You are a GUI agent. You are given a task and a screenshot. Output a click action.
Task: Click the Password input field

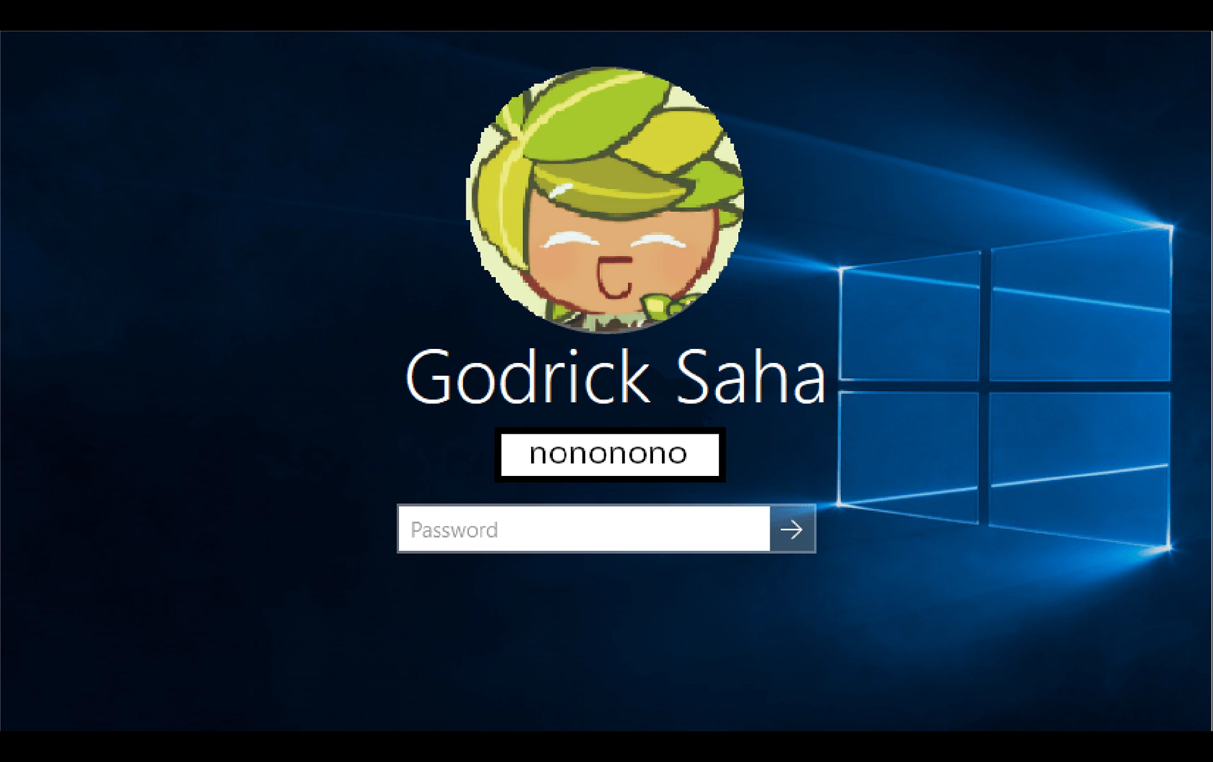[584, 529]
